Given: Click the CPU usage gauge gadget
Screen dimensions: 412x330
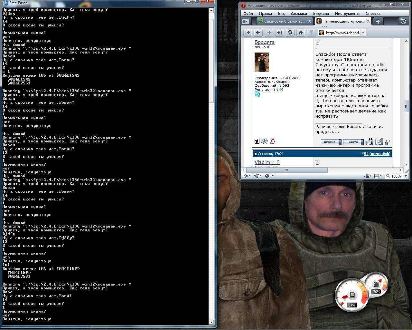Looking at the screenshot, I should 351,295.
